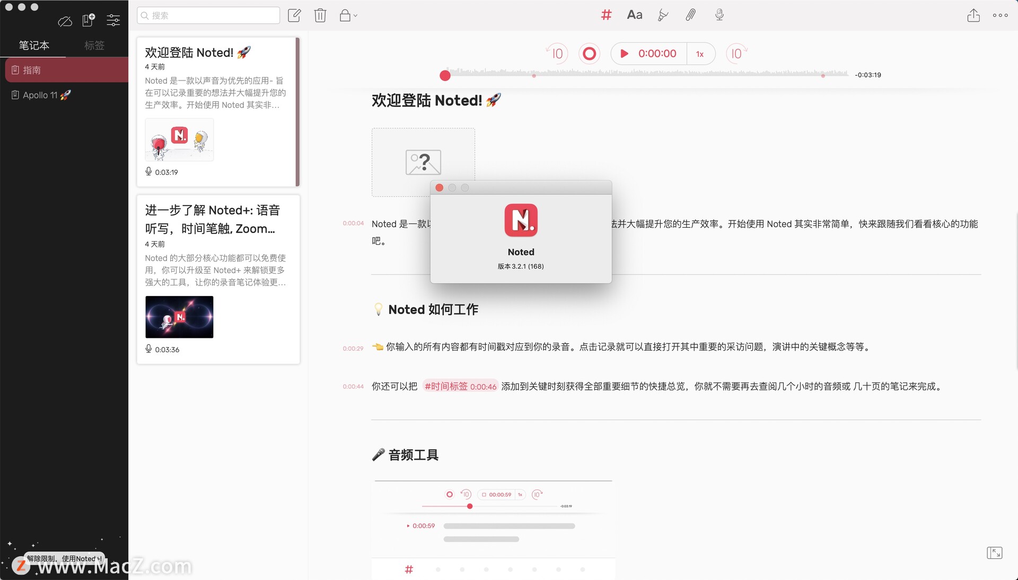Open the three-dot more options menu
1018x580 pixels.
(1001, 15)
